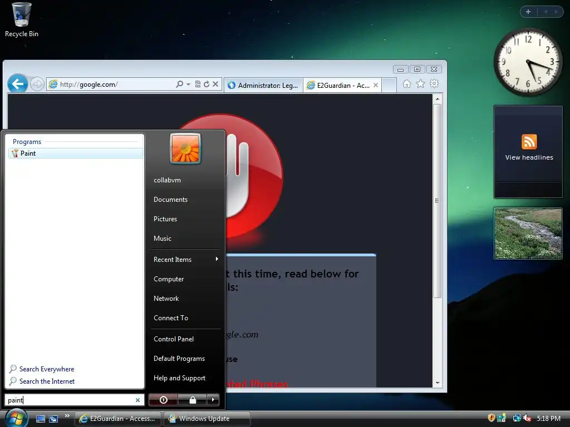Open Network from Start menu
The width and height of the screenshot is (570, 427).
click(166, 299)
